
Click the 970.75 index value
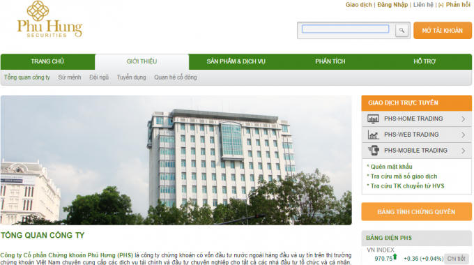click(x=383, y=259)
